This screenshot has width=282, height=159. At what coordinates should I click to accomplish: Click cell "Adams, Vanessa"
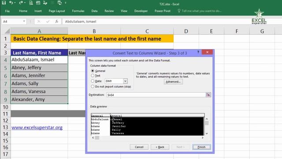pyautogui.click(x=39, y=91)
